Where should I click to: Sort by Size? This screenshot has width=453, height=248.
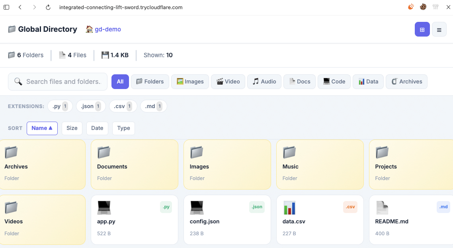tap(72, 128)
